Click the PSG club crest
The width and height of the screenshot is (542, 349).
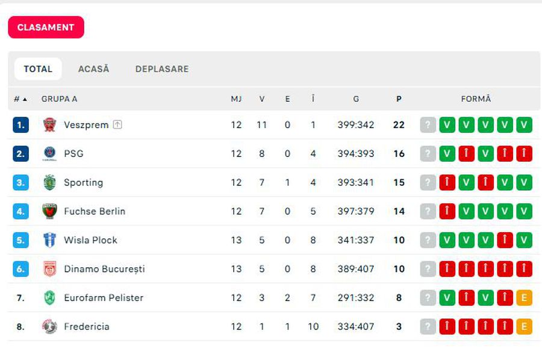point(49,154)
